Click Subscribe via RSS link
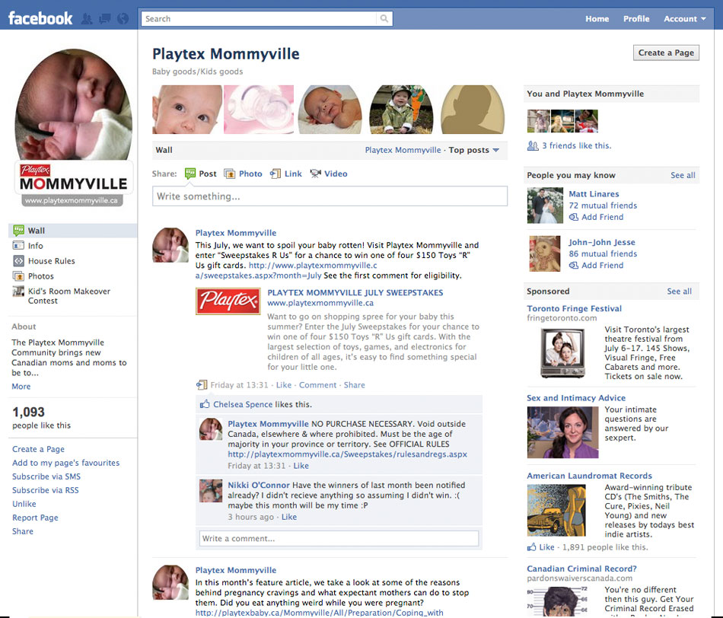Image resolution: width=723 pixels, height=618 pixels. [45, 490]
